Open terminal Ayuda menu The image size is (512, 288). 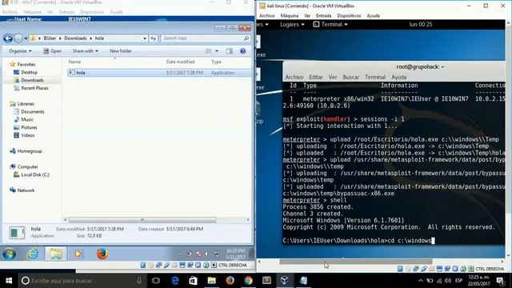[x=398, y=78]
